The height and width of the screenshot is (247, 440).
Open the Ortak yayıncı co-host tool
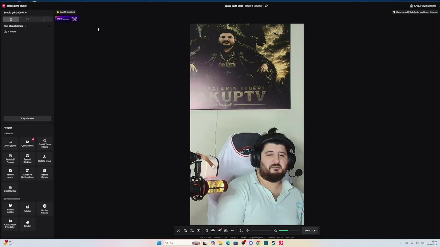(10, 143)
